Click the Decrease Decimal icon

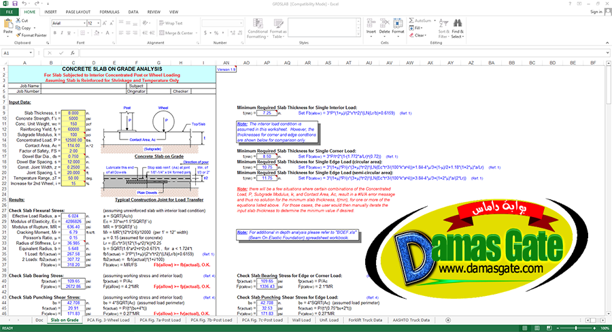pos(239,33)
